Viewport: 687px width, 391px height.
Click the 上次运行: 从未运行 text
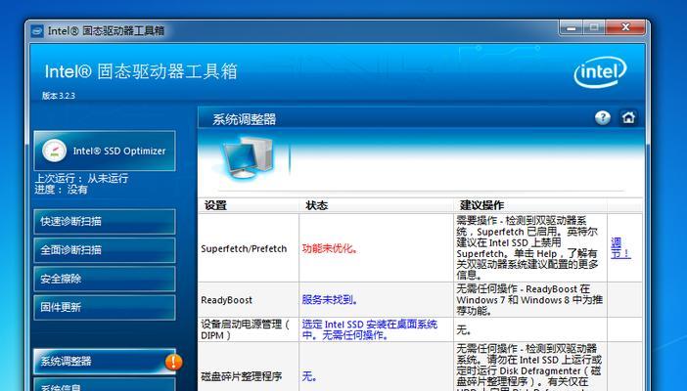point(81,178)
